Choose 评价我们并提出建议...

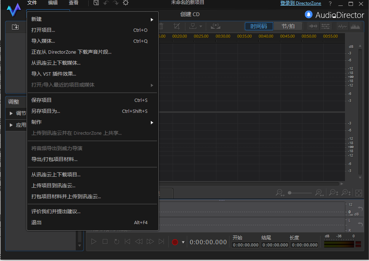pos(93,211)
